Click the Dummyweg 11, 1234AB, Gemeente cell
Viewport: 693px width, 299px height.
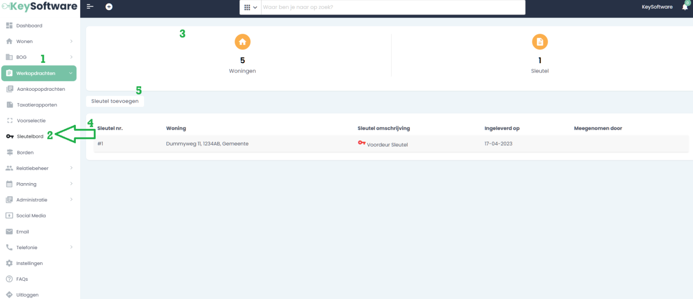tap(207, 144)
